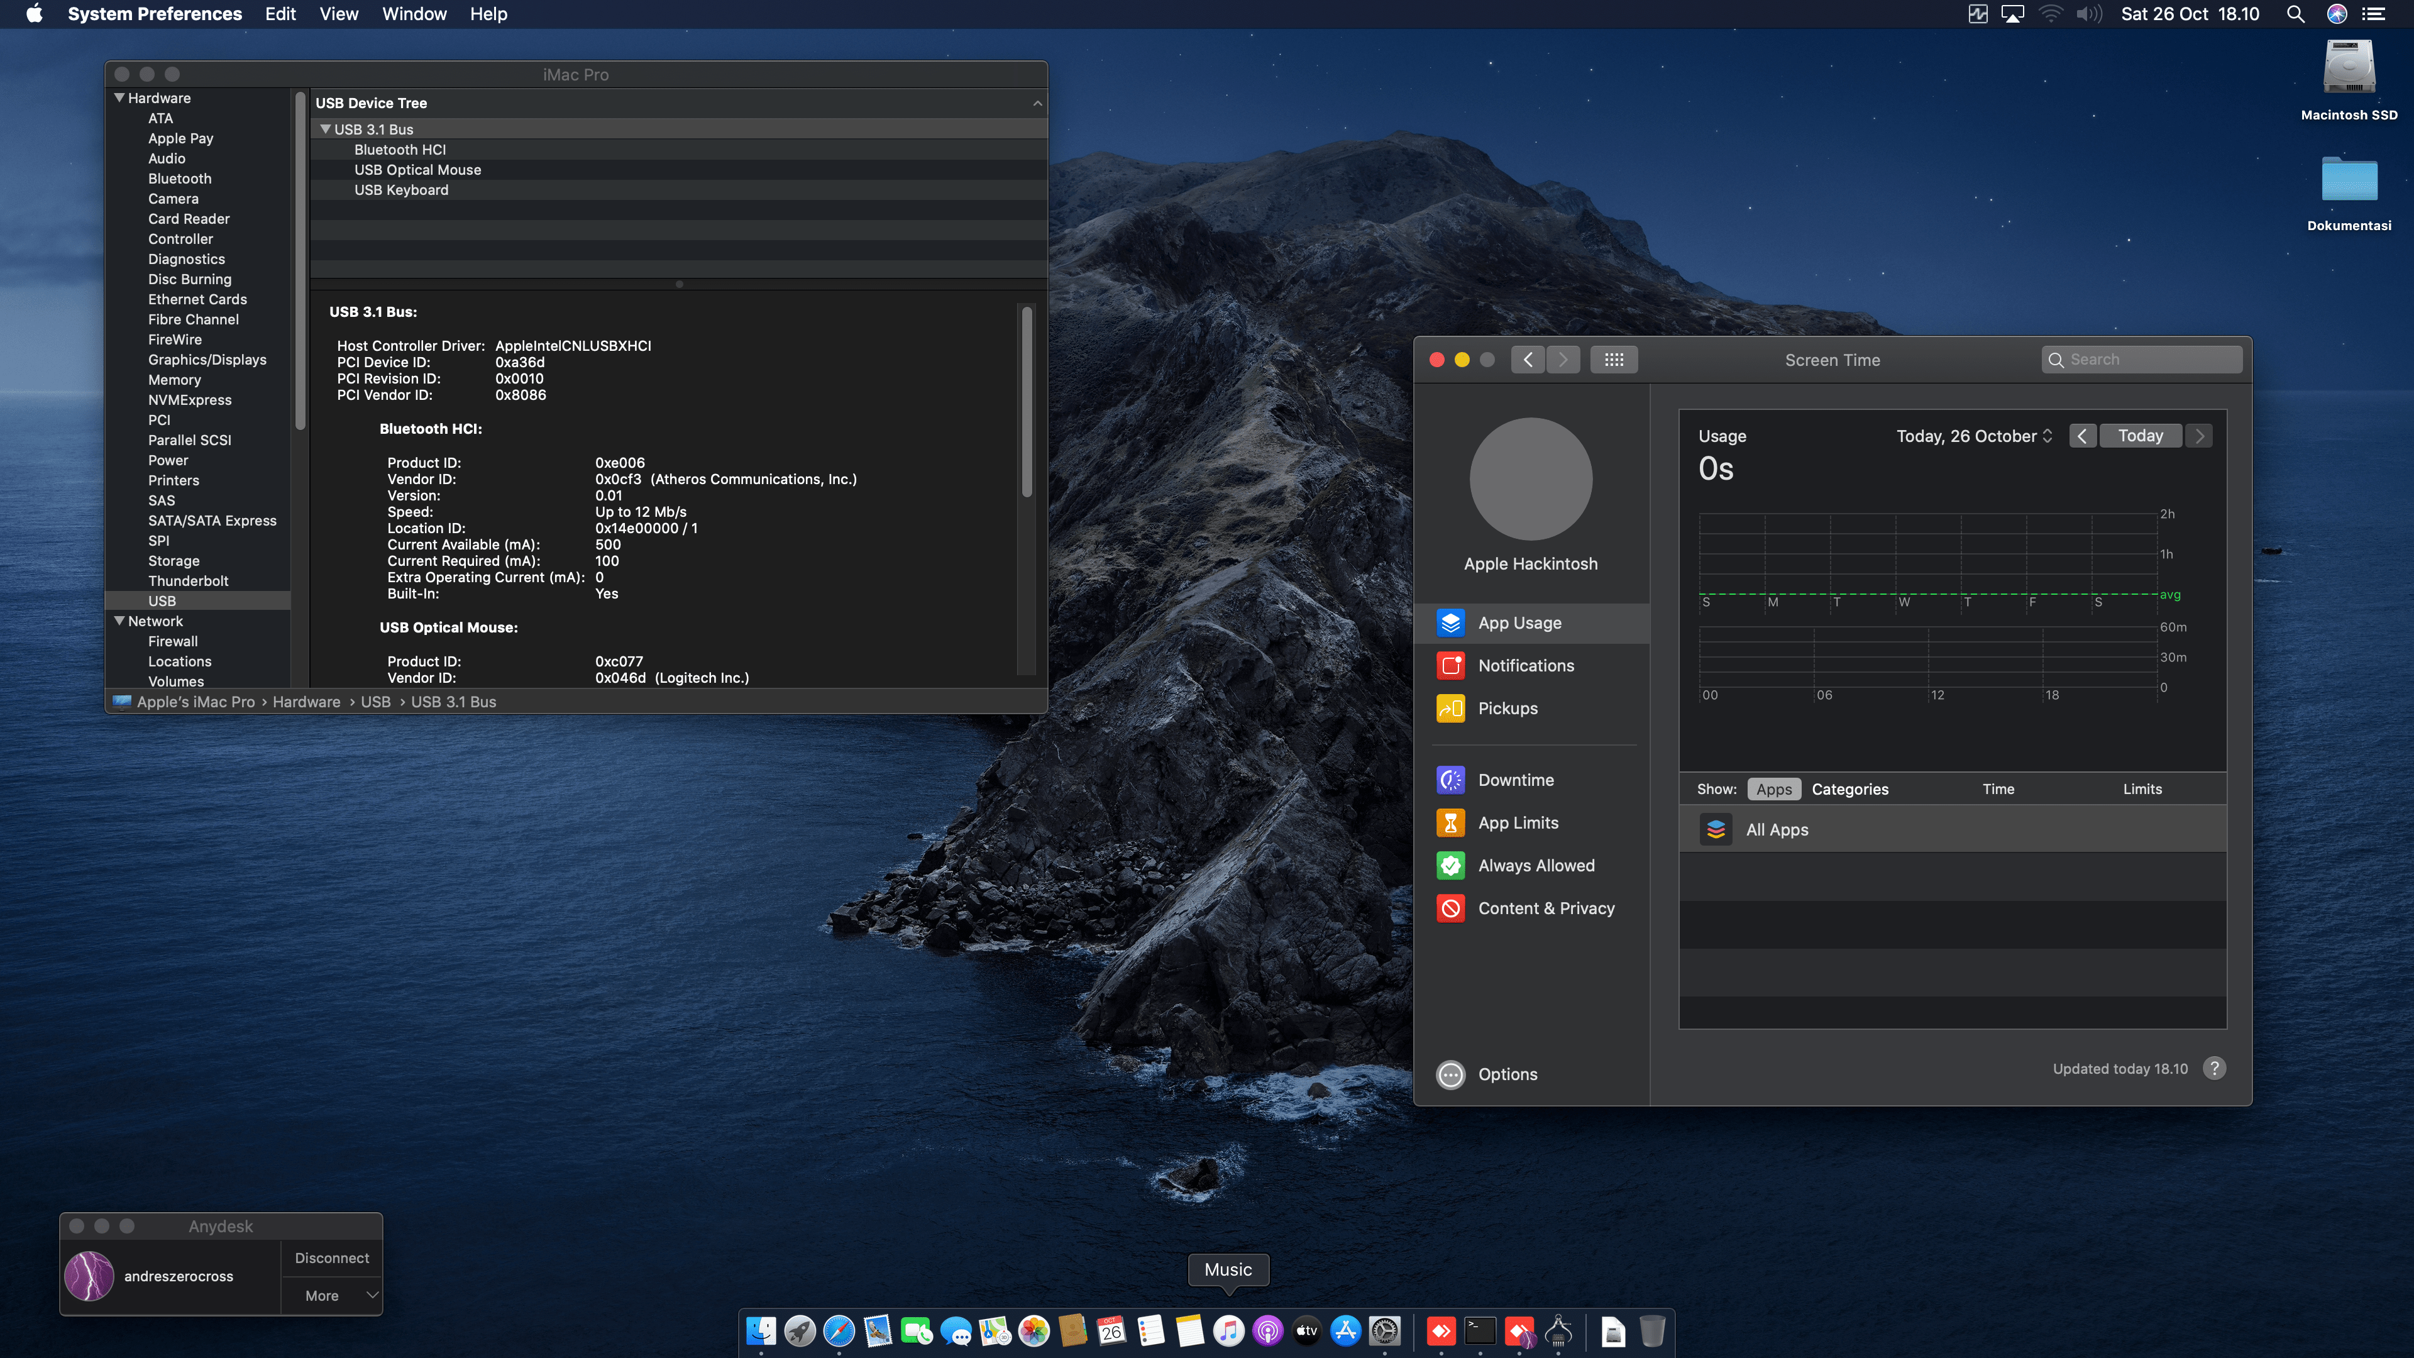Select the Pickups icon in sidebar
Screen dimensions: 2414x1358
[x=1451, y=709]
